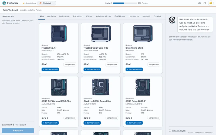Add ASUS TUF Gaming B650-Plus to cart
The width and height of the screenshot is (216, 135).
50,123
